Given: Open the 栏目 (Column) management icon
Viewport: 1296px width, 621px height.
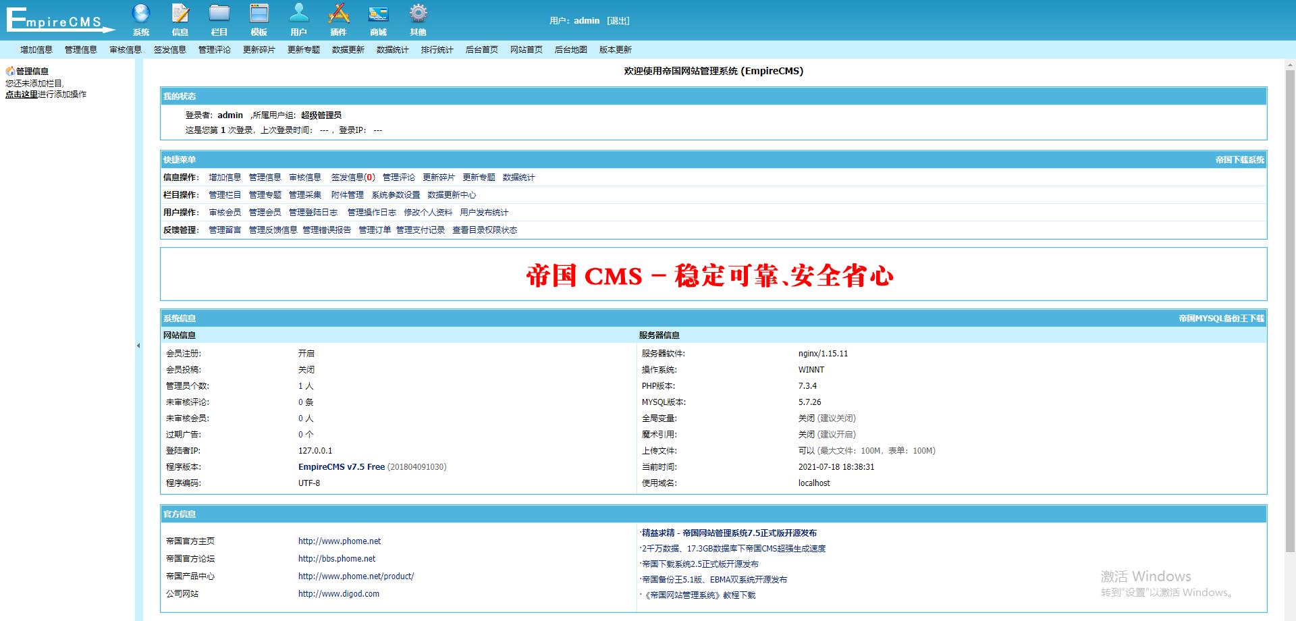Looking at the screenshot, I should point(219,19).
